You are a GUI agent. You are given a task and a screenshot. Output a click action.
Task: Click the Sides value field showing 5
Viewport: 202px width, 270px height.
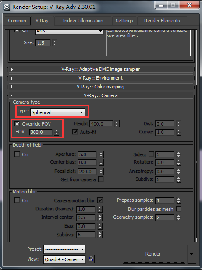[165, 154]
